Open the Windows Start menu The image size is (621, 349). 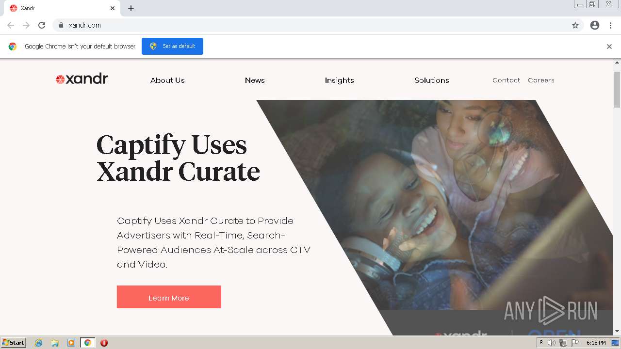point(14,343)
